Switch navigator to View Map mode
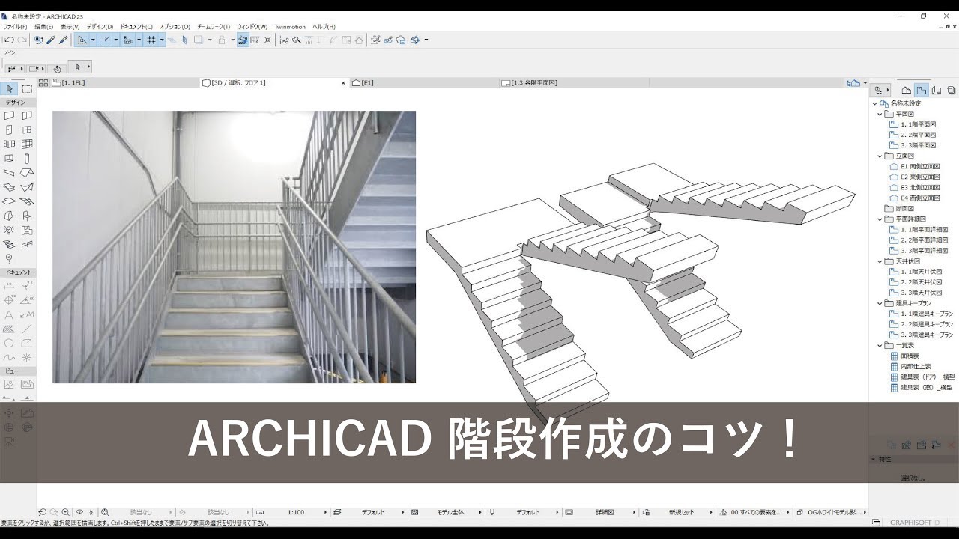Screen dimensions: 959x539 click(x=922, y=90)
